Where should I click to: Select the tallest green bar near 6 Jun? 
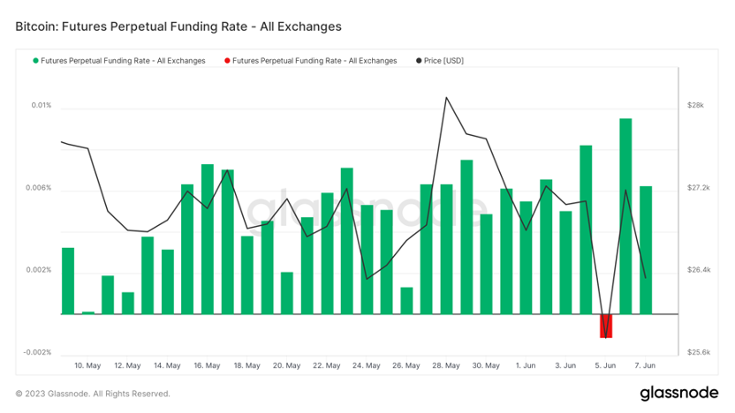click(x=625, y=216)
